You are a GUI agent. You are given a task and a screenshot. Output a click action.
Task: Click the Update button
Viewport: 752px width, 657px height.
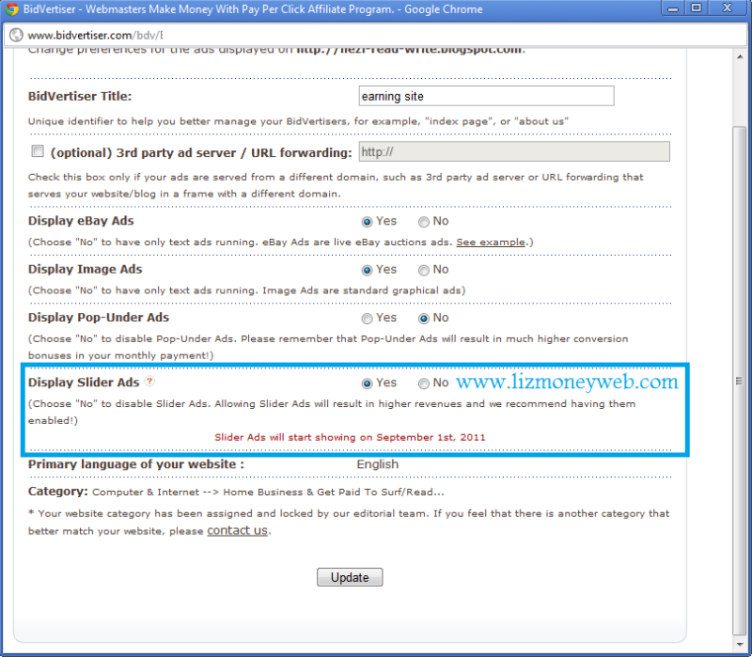(350, 577)
